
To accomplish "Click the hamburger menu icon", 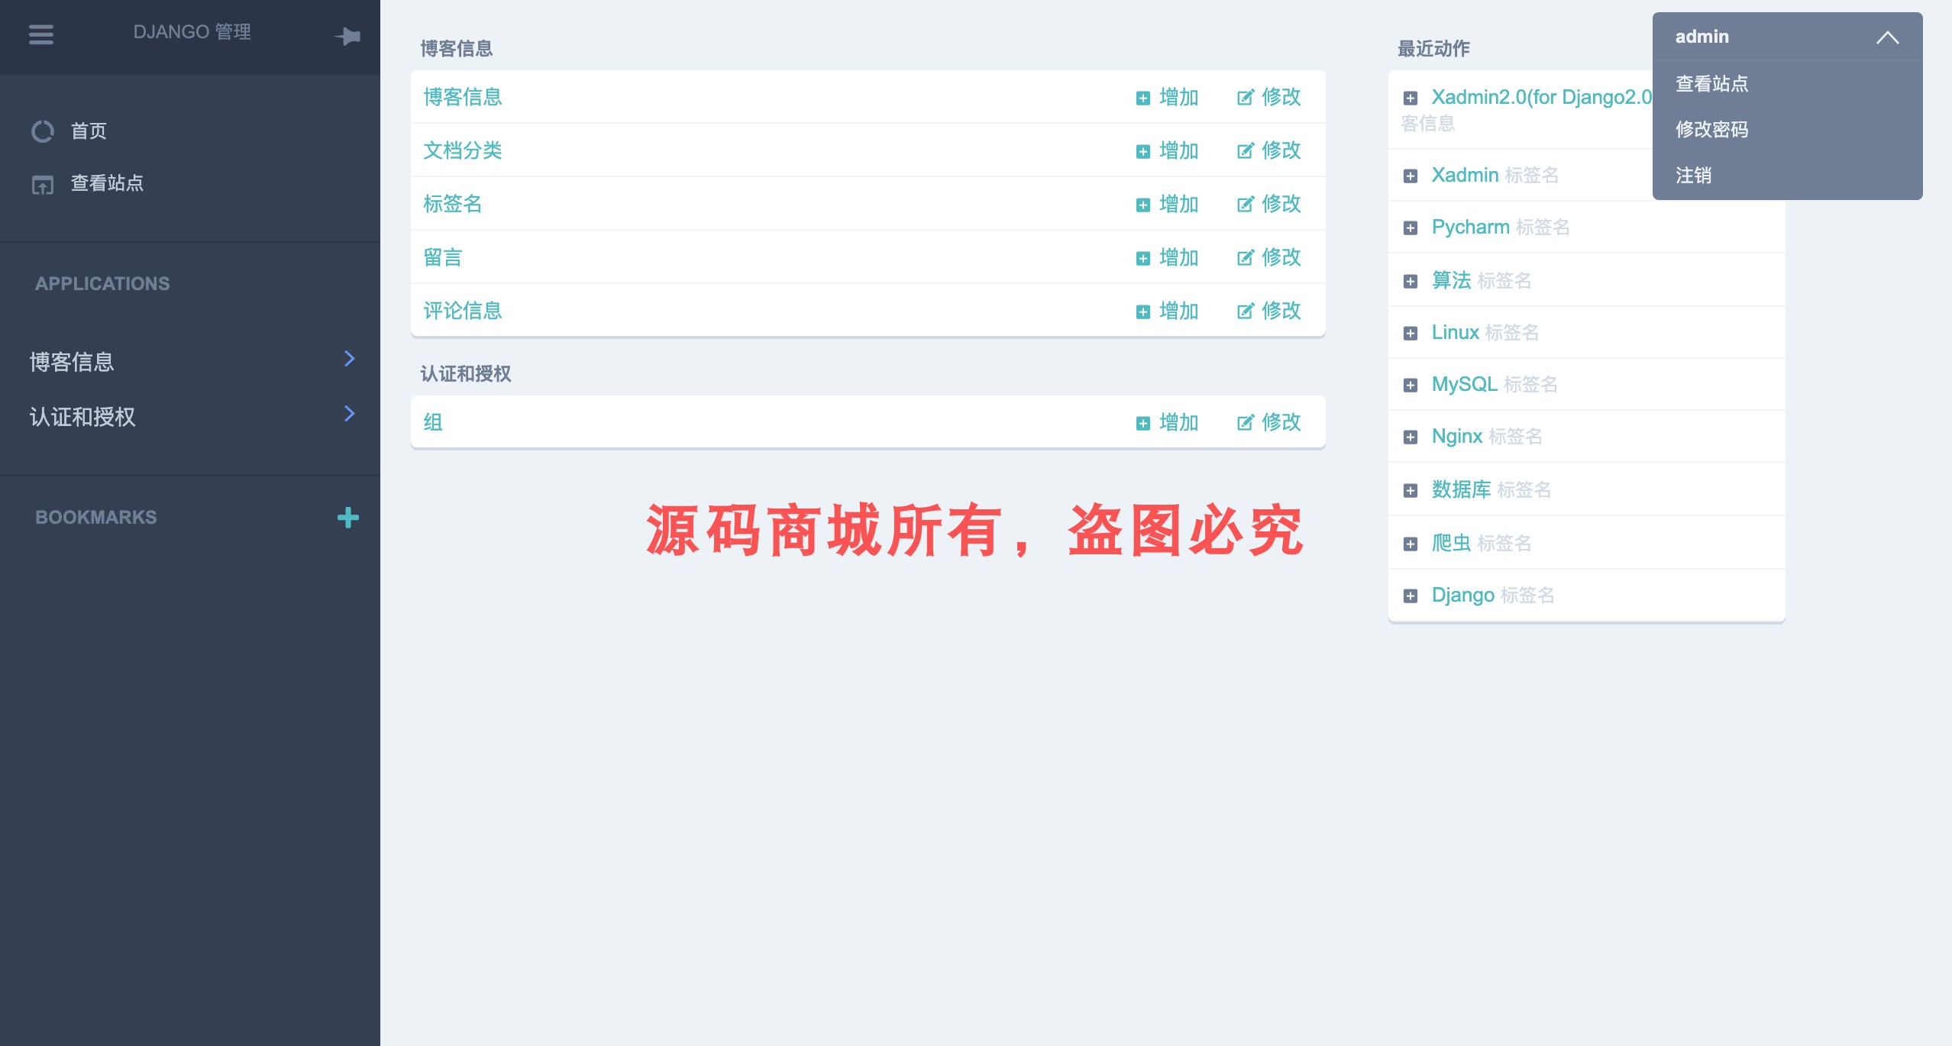I will click(41, 34).
